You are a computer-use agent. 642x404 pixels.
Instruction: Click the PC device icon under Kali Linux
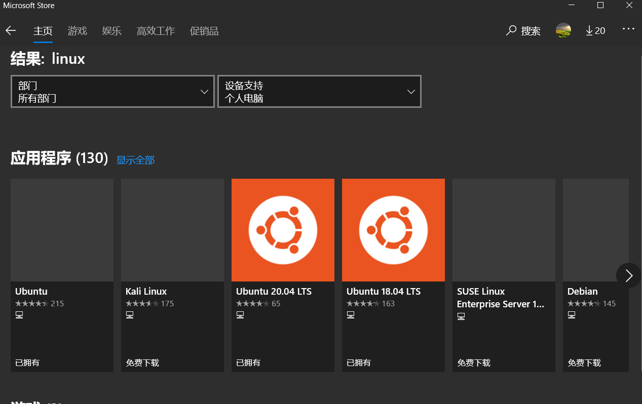point(130,314)
